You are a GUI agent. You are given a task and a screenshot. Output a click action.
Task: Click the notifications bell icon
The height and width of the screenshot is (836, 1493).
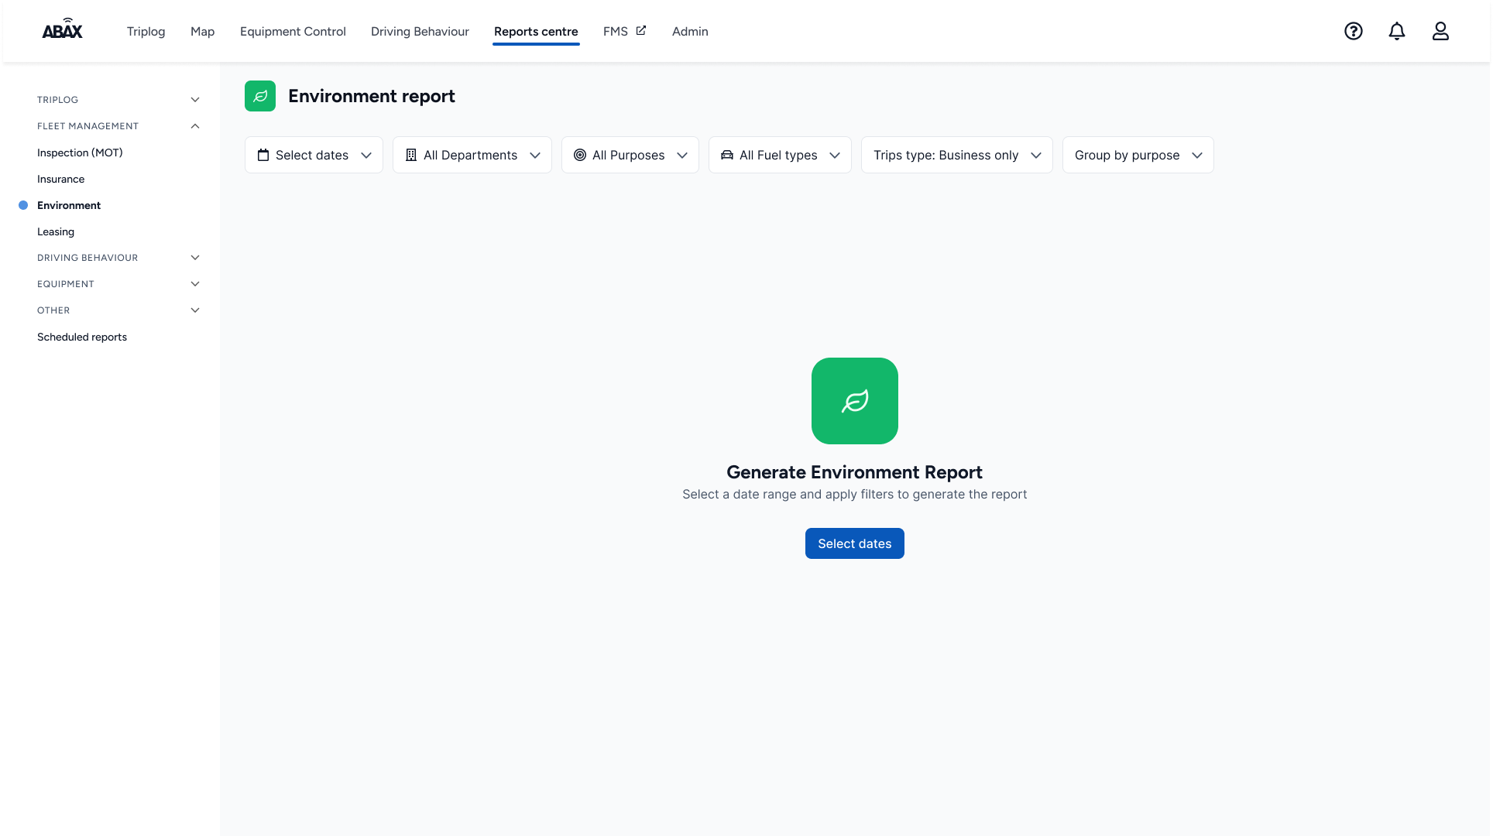pyautogui.click(x=1396, y=31)
